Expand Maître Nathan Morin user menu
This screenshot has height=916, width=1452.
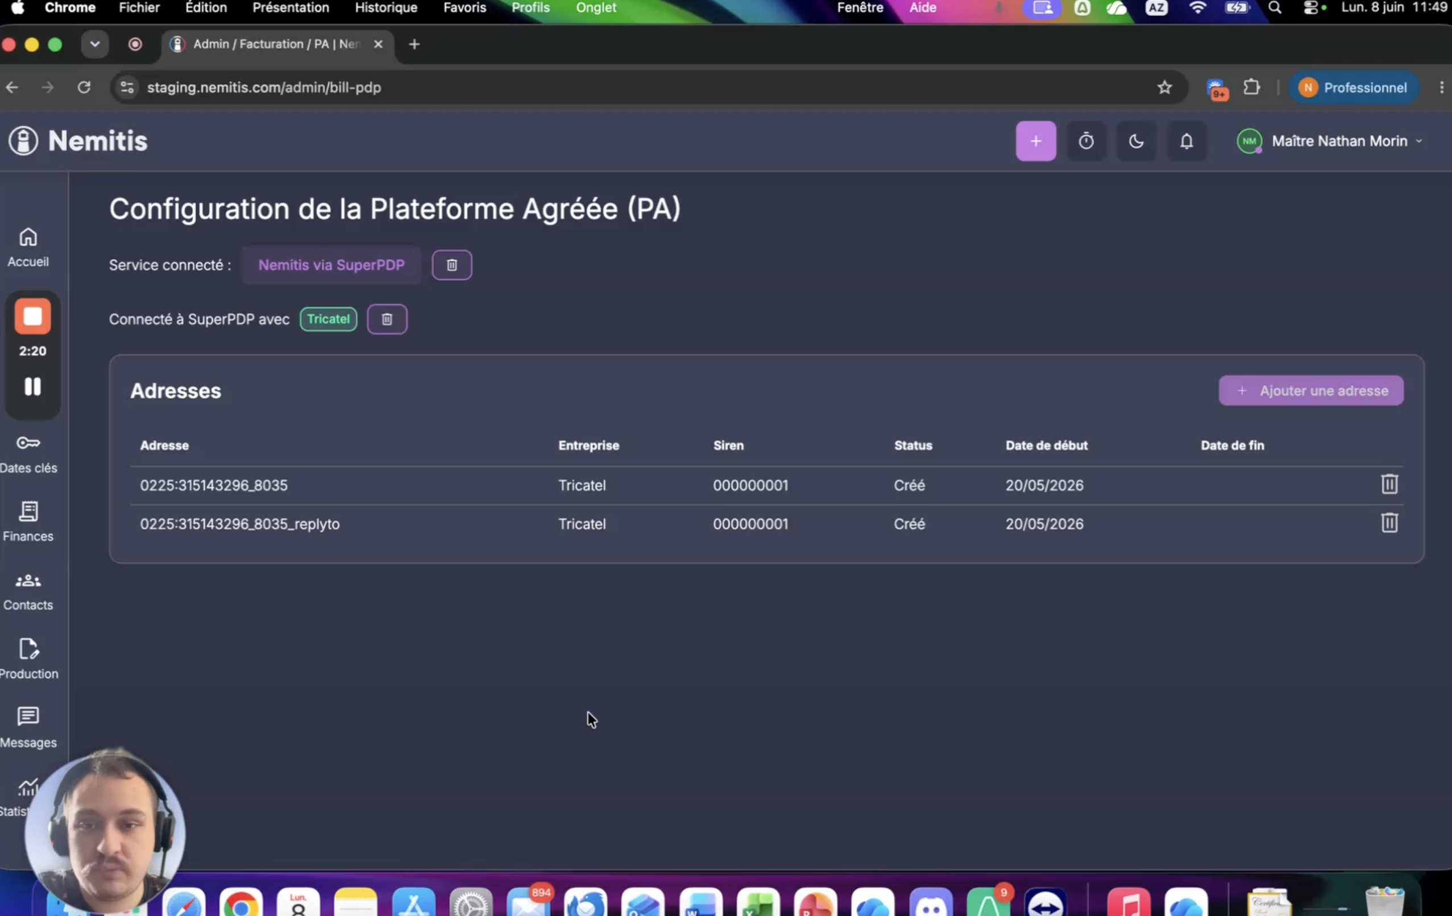point(1330,141)
